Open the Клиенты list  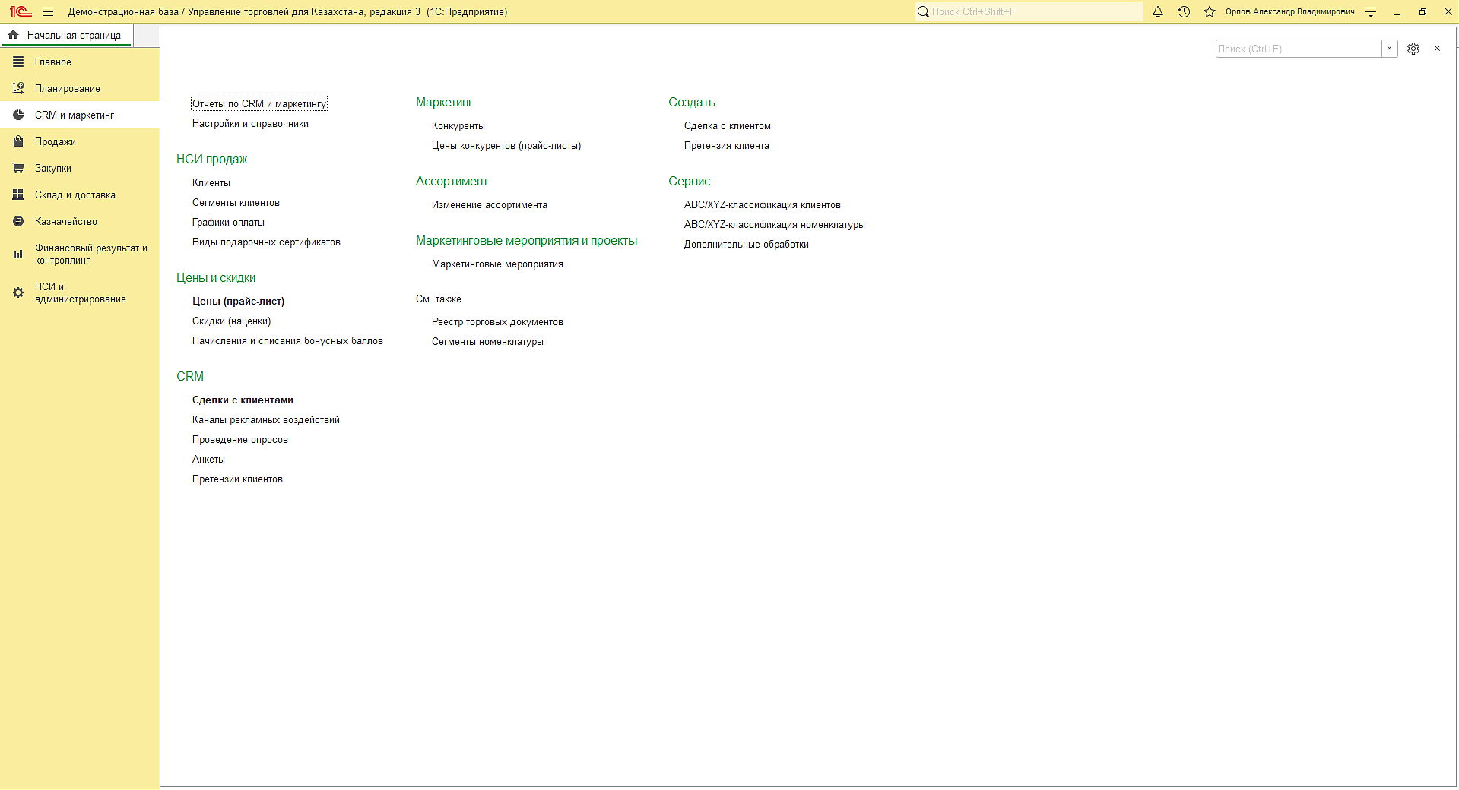pyautogui.click(x=211, y=182)
